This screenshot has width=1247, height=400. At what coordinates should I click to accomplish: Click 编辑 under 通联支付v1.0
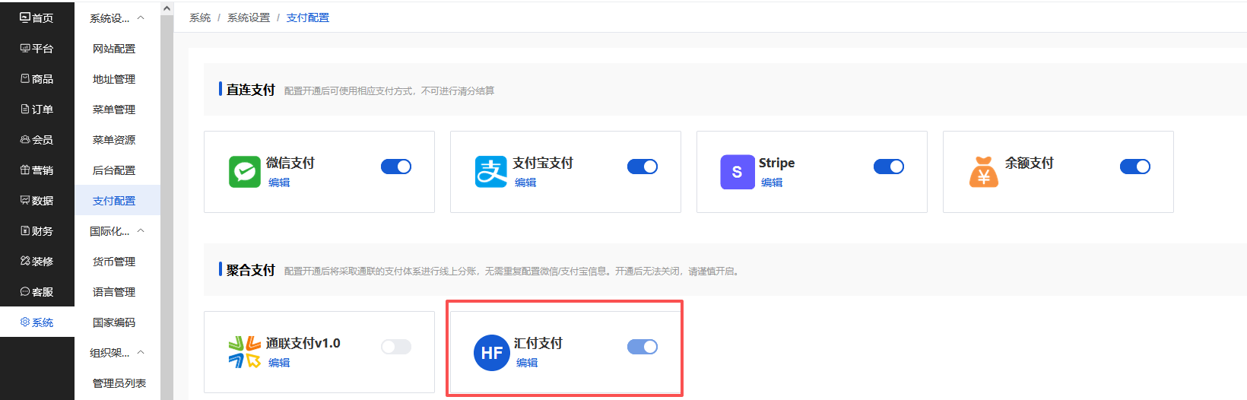pyautogui.click(x=279, y=363)
